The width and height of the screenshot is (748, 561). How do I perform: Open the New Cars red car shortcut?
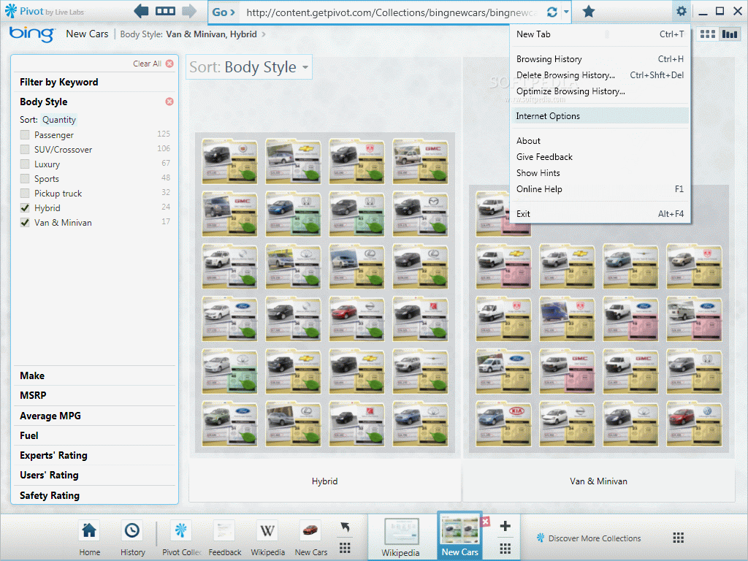310,530
